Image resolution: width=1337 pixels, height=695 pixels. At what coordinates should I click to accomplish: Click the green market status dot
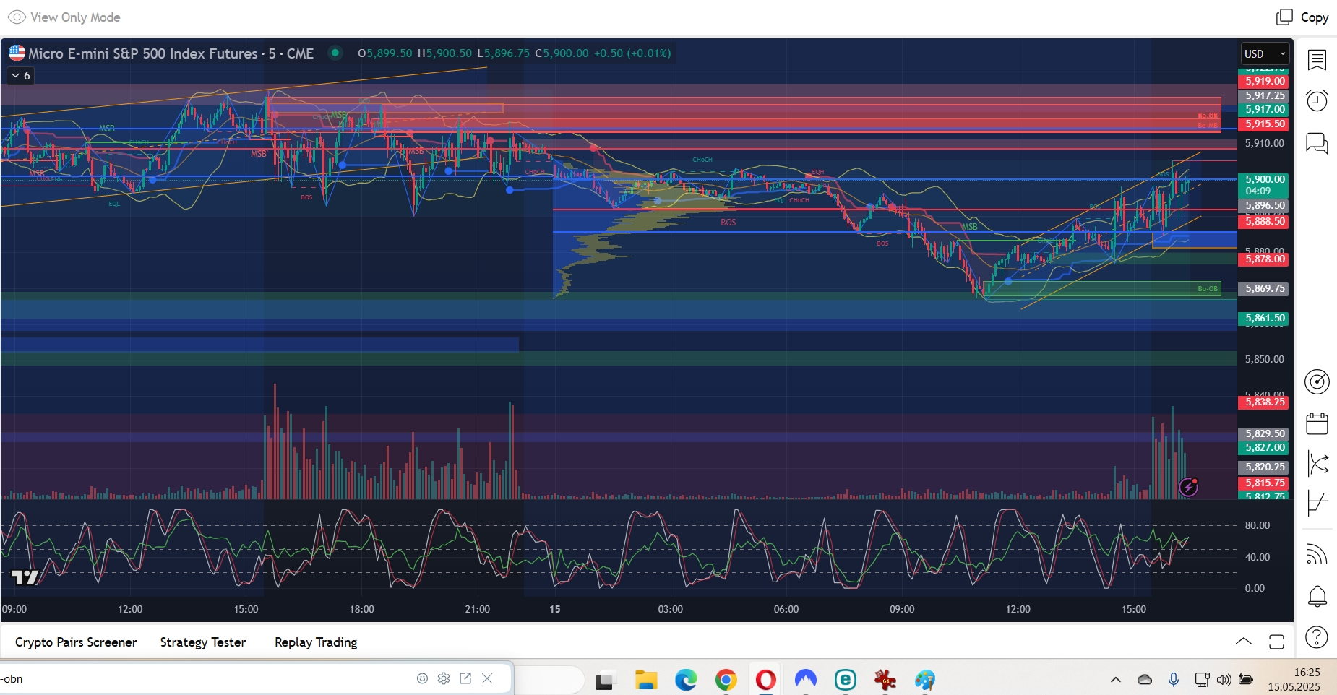click(x=335, y=52)
